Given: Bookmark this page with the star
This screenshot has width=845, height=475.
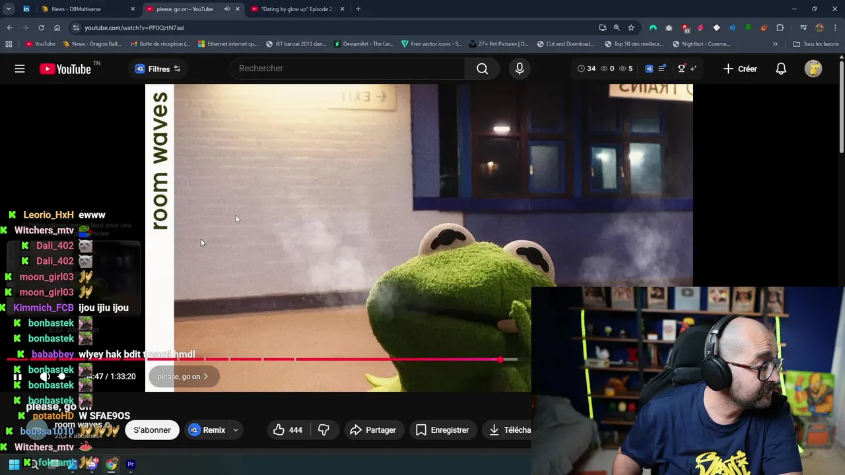Looking at the screenshot, I should pyautogui.click(x=631, y=28).
